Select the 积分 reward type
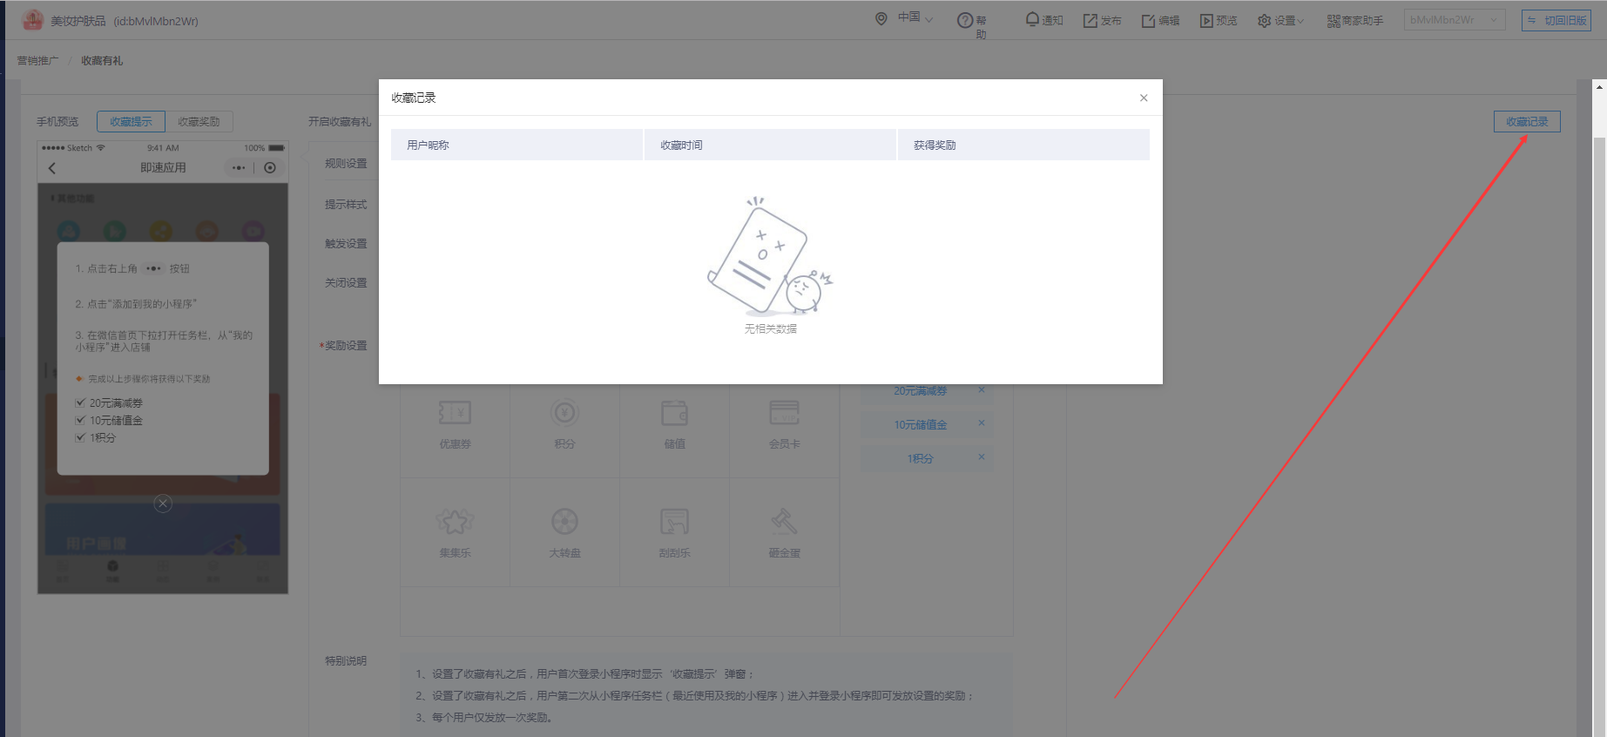Image resolution: width=1607 pixels, height=737 pixels. pos(564,423)
